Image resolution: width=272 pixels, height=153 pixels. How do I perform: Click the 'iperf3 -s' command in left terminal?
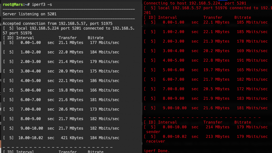(42, 5)
